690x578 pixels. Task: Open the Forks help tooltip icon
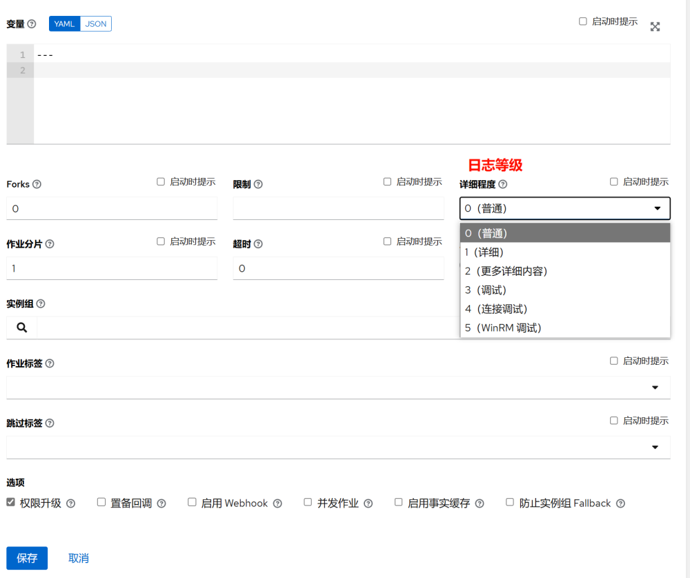[38, 184]
